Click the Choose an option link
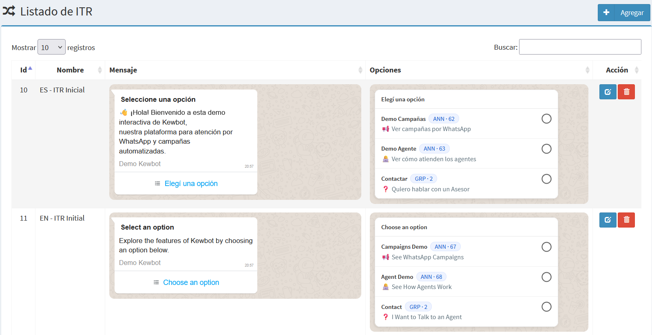This screenshot has width=652, height=335. 191,282
